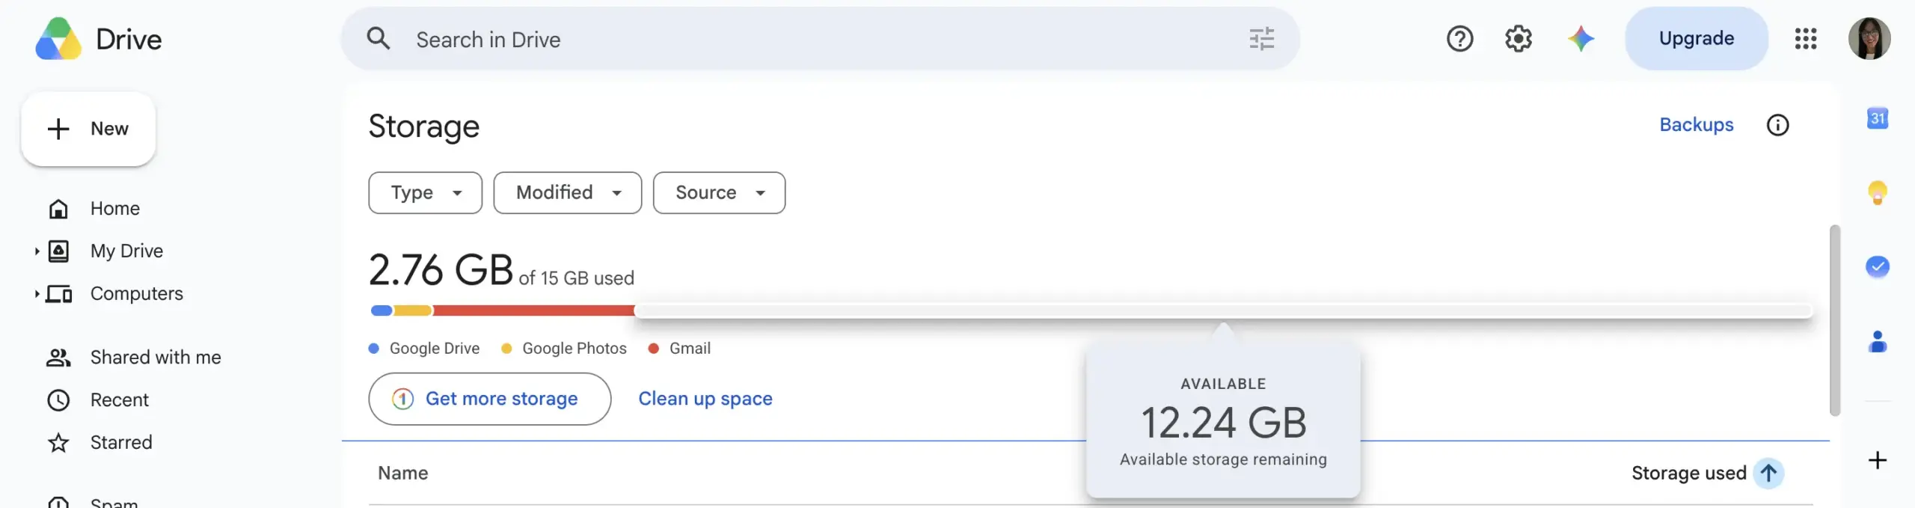This screenshot has width=1915, height=508.
Task: Click the Google Drive logo
Action: [x=58, y=39]
